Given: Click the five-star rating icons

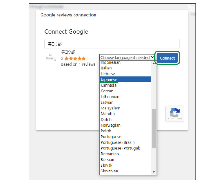Looking at the screenshot, I should (75, 59).
